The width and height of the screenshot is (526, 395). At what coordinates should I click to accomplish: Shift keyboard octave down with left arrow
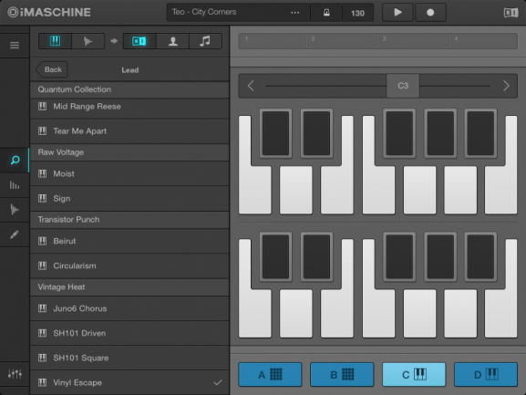pos(251,86)
